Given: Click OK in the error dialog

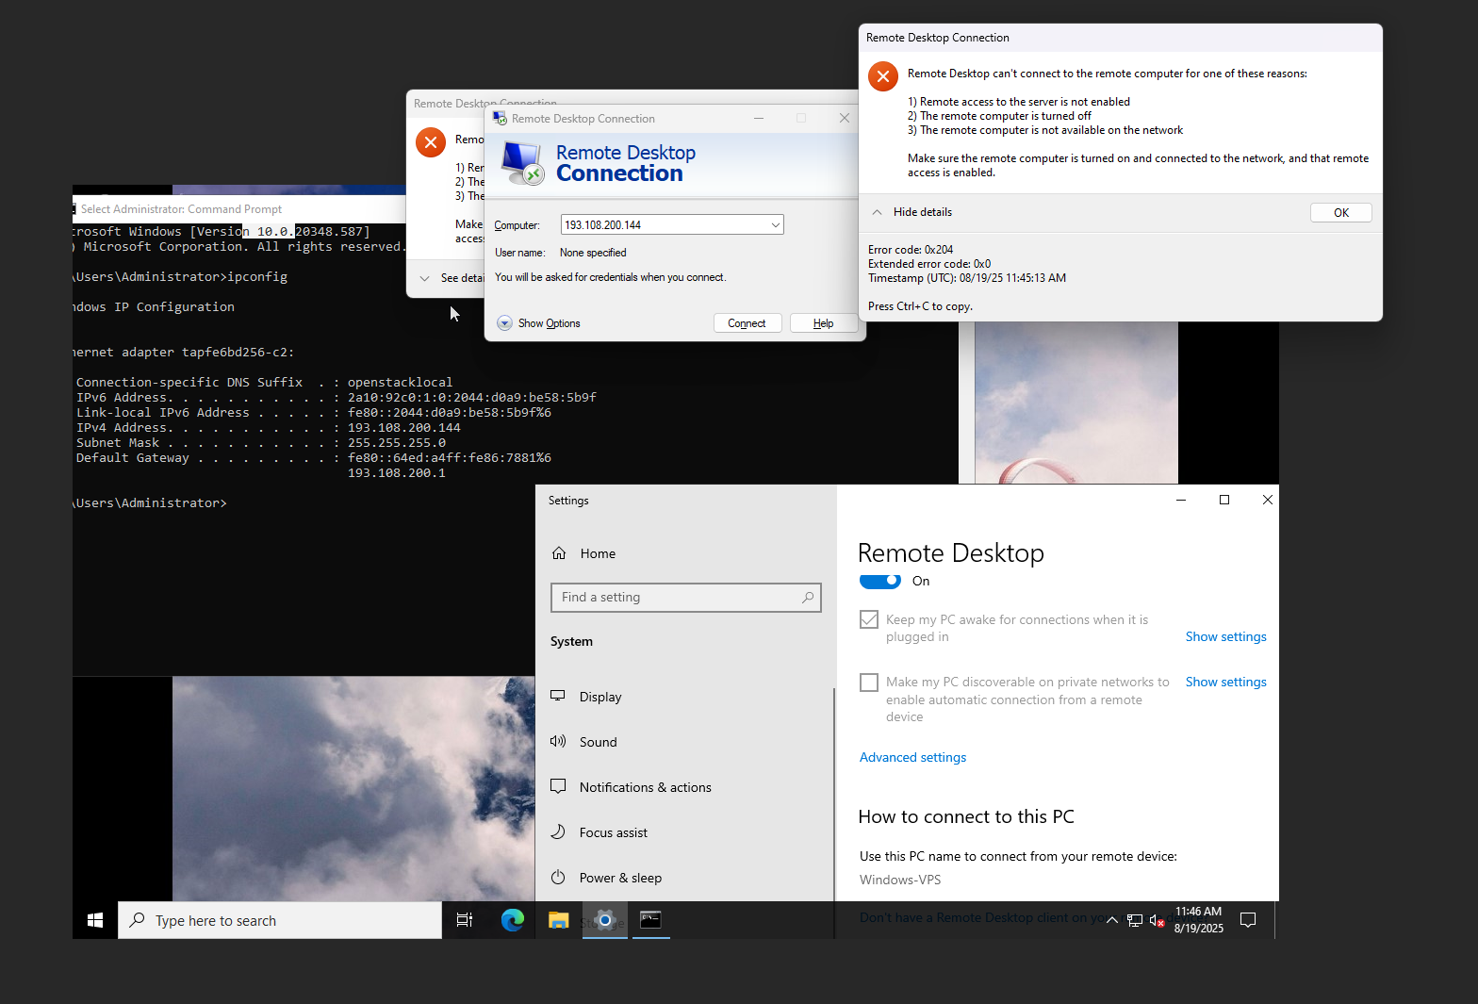Looking at the screenshot, I should pos(1340,213).
